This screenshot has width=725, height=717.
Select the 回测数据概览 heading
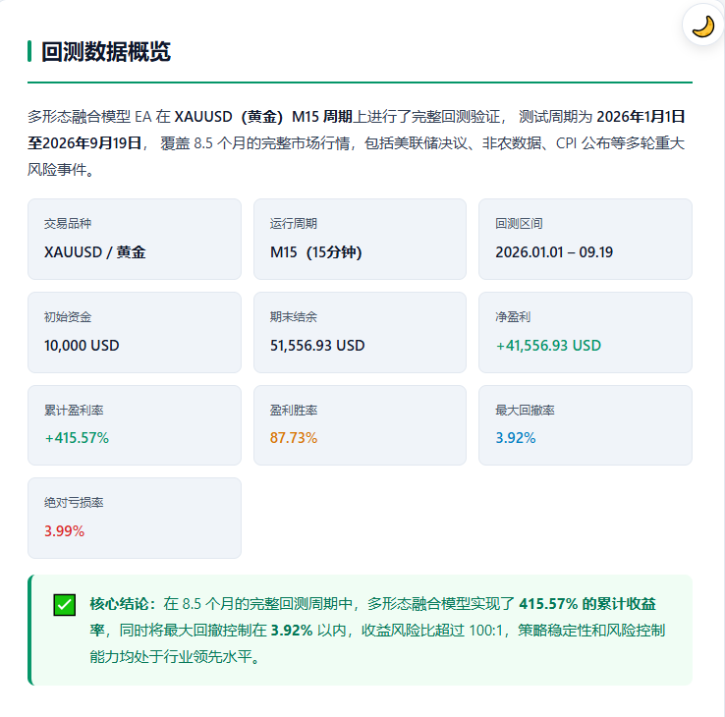coord(106,52)
